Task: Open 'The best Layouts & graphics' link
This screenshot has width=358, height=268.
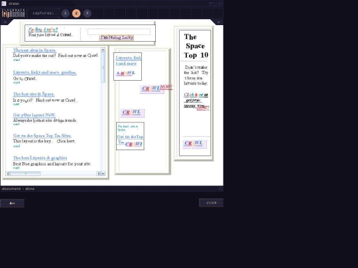Action: [x=40, y=157]
